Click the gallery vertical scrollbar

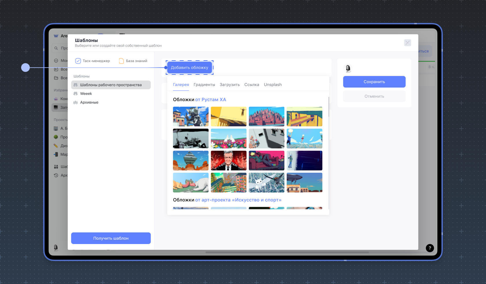pyautogui.click(x=329, y=107)
